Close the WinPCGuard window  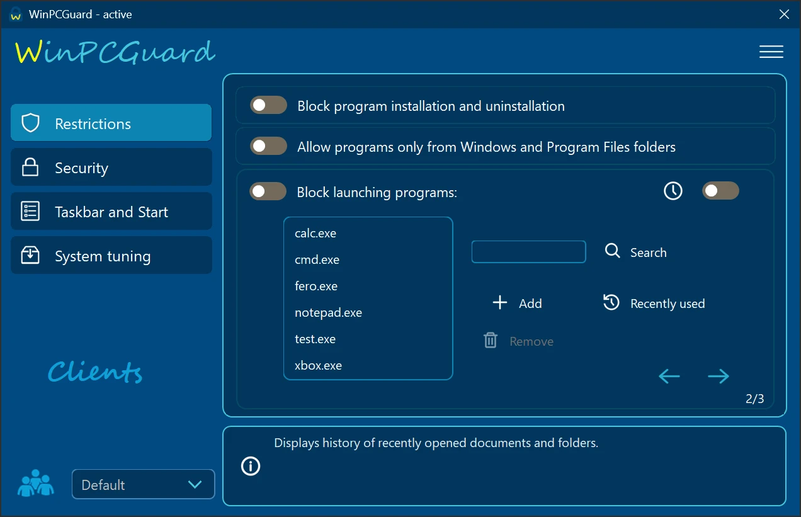pos(784,14)
